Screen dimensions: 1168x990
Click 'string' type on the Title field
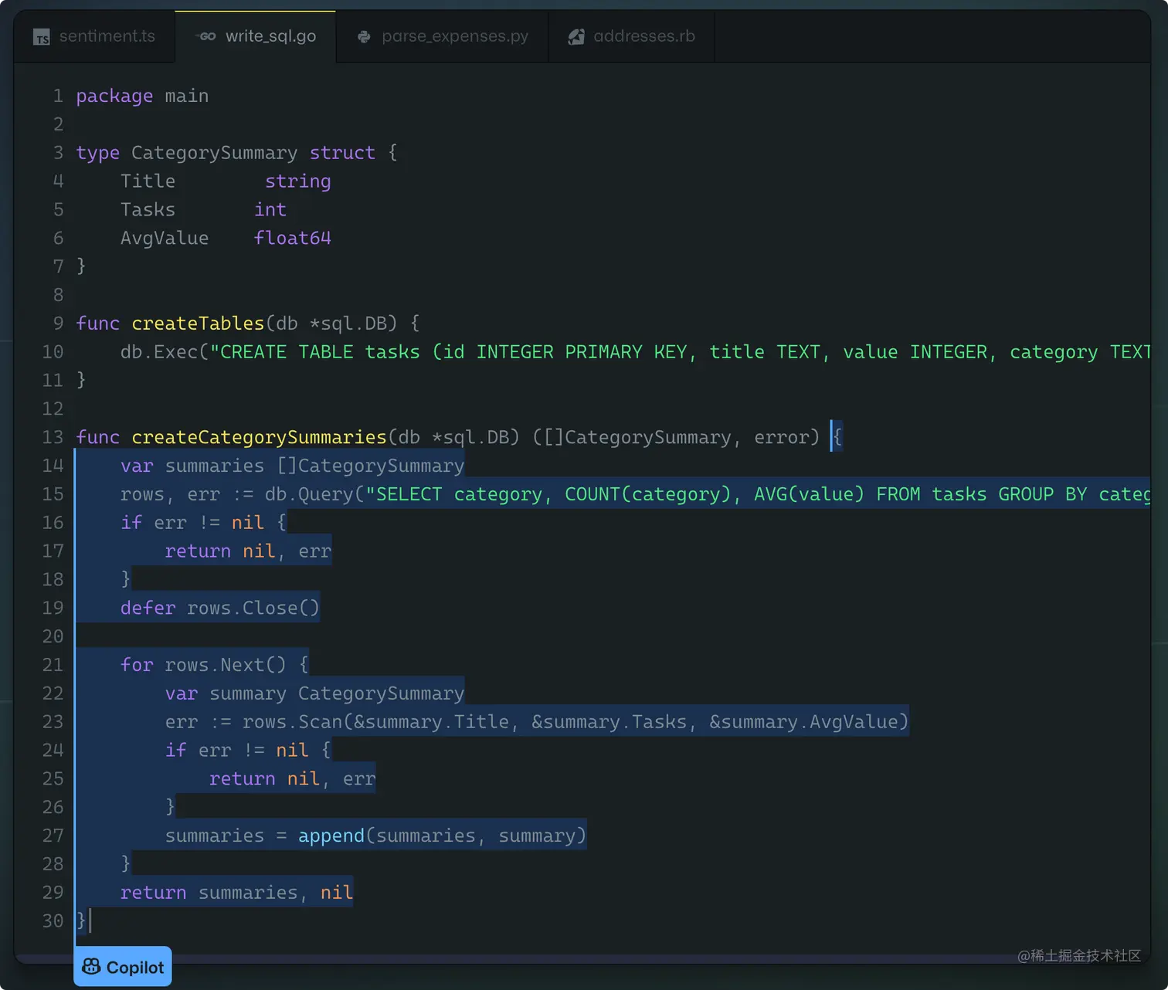(x=298, y=181)
